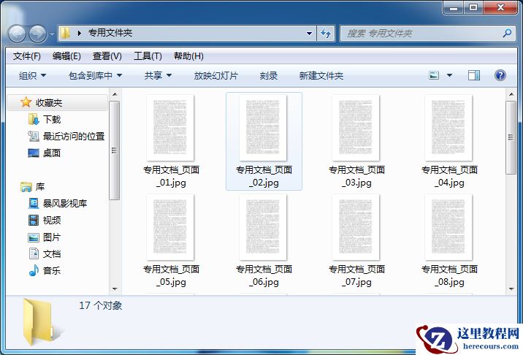
Task: Select 最近访问的位置 in the navigation pane
Action: pos(74,136)
